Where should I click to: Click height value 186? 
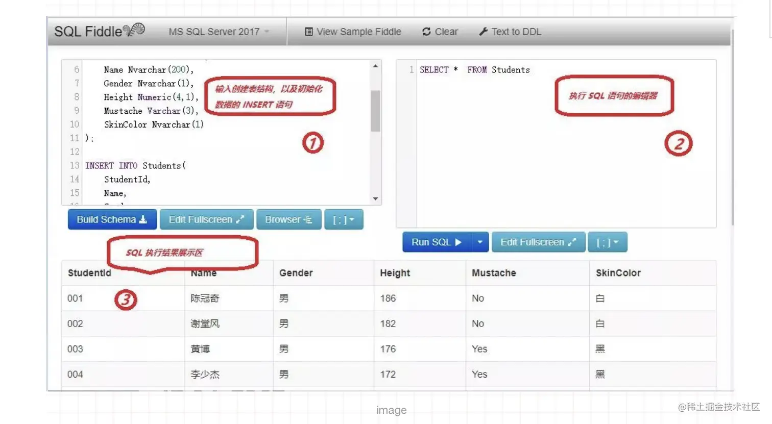pyautogui.click(x=388, y=298)
